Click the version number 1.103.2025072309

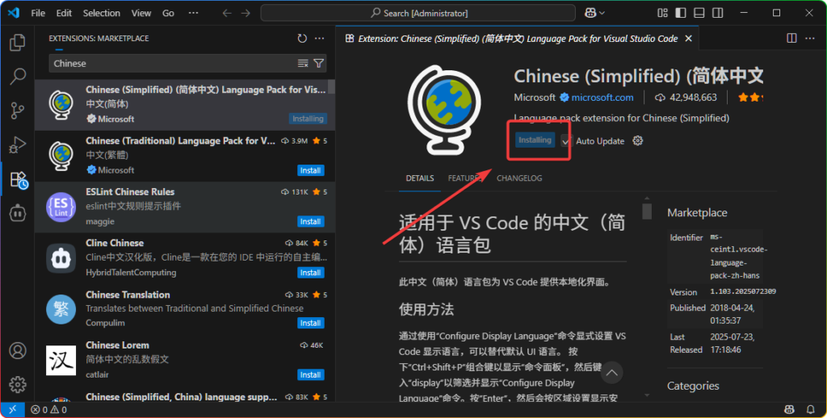743,291
